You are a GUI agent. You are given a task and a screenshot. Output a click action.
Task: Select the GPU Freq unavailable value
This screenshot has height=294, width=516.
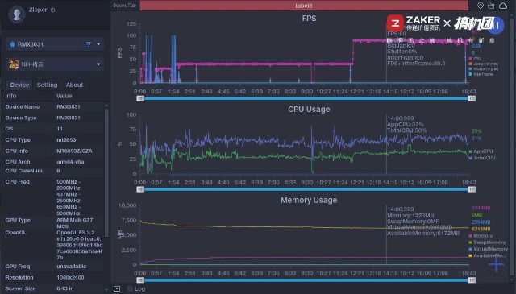pyautogui.click(x=72, y=267)
